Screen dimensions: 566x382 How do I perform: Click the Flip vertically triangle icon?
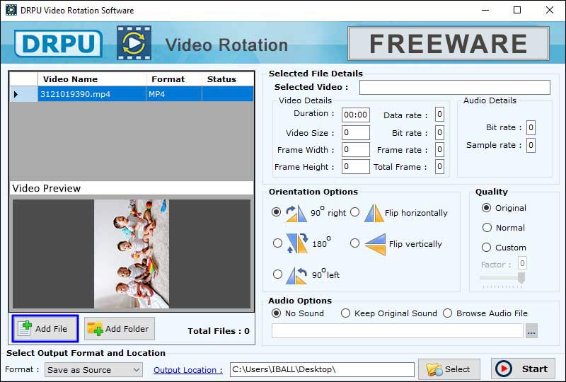376,244
